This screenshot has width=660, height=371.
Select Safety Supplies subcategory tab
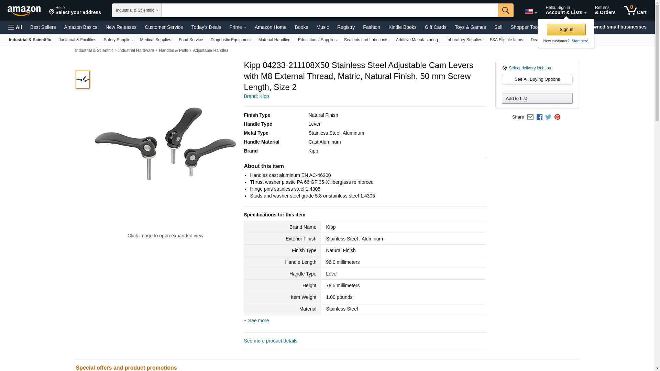click(118, 40)
